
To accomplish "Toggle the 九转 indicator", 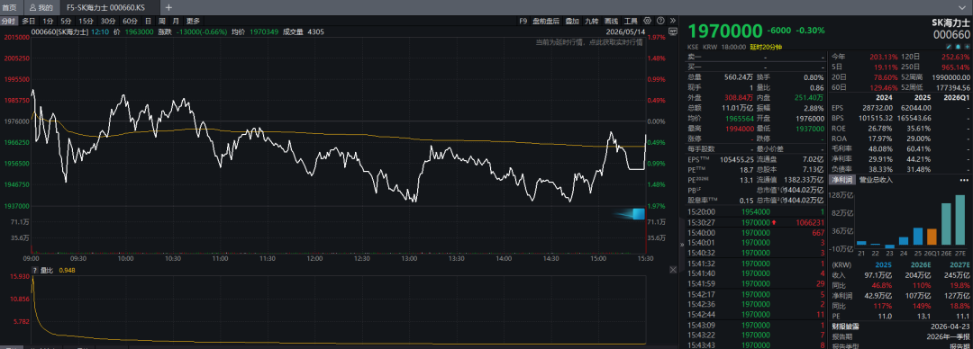I will point(591,21).
